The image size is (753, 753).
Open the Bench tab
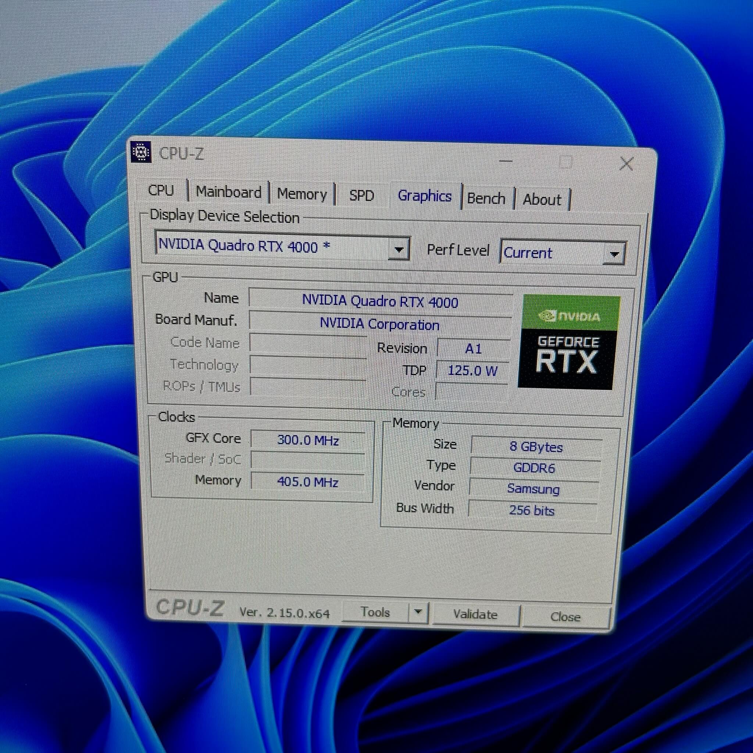click(x=486, y=199)
